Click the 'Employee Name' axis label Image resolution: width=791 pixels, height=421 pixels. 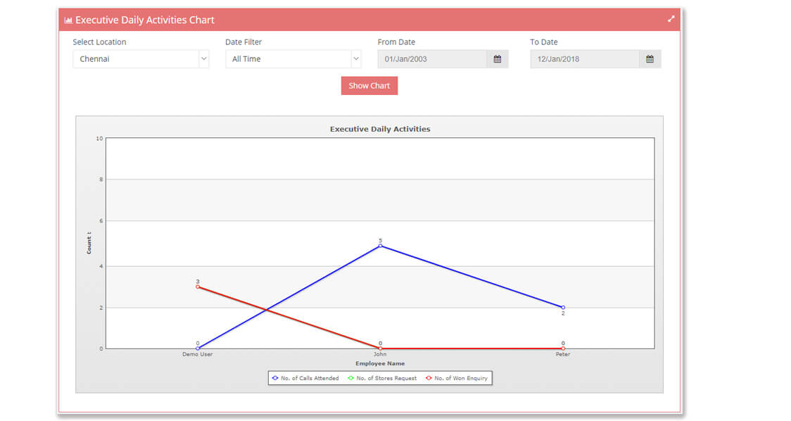379,363
